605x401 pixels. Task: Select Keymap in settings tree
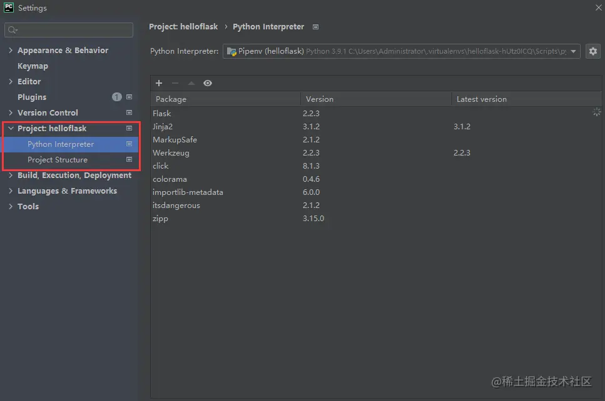pyautogui.click(x=33, y=66)
